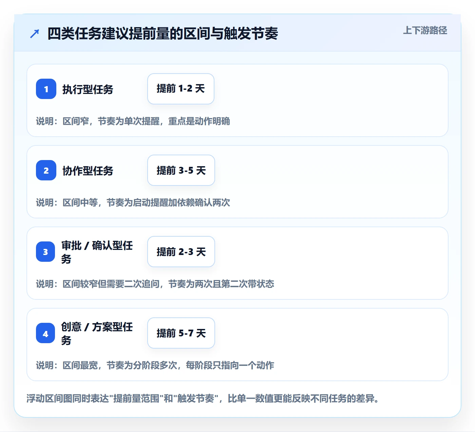The width and height of the screenshot is (475, 432).
Task: Click the title 四类任务建议提前量的区间与触发节奏
Action: click(x=163, y=34)
